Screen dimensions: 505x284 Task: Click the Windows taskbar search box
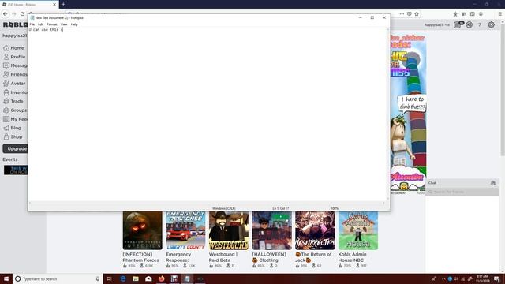pos(58,278)
